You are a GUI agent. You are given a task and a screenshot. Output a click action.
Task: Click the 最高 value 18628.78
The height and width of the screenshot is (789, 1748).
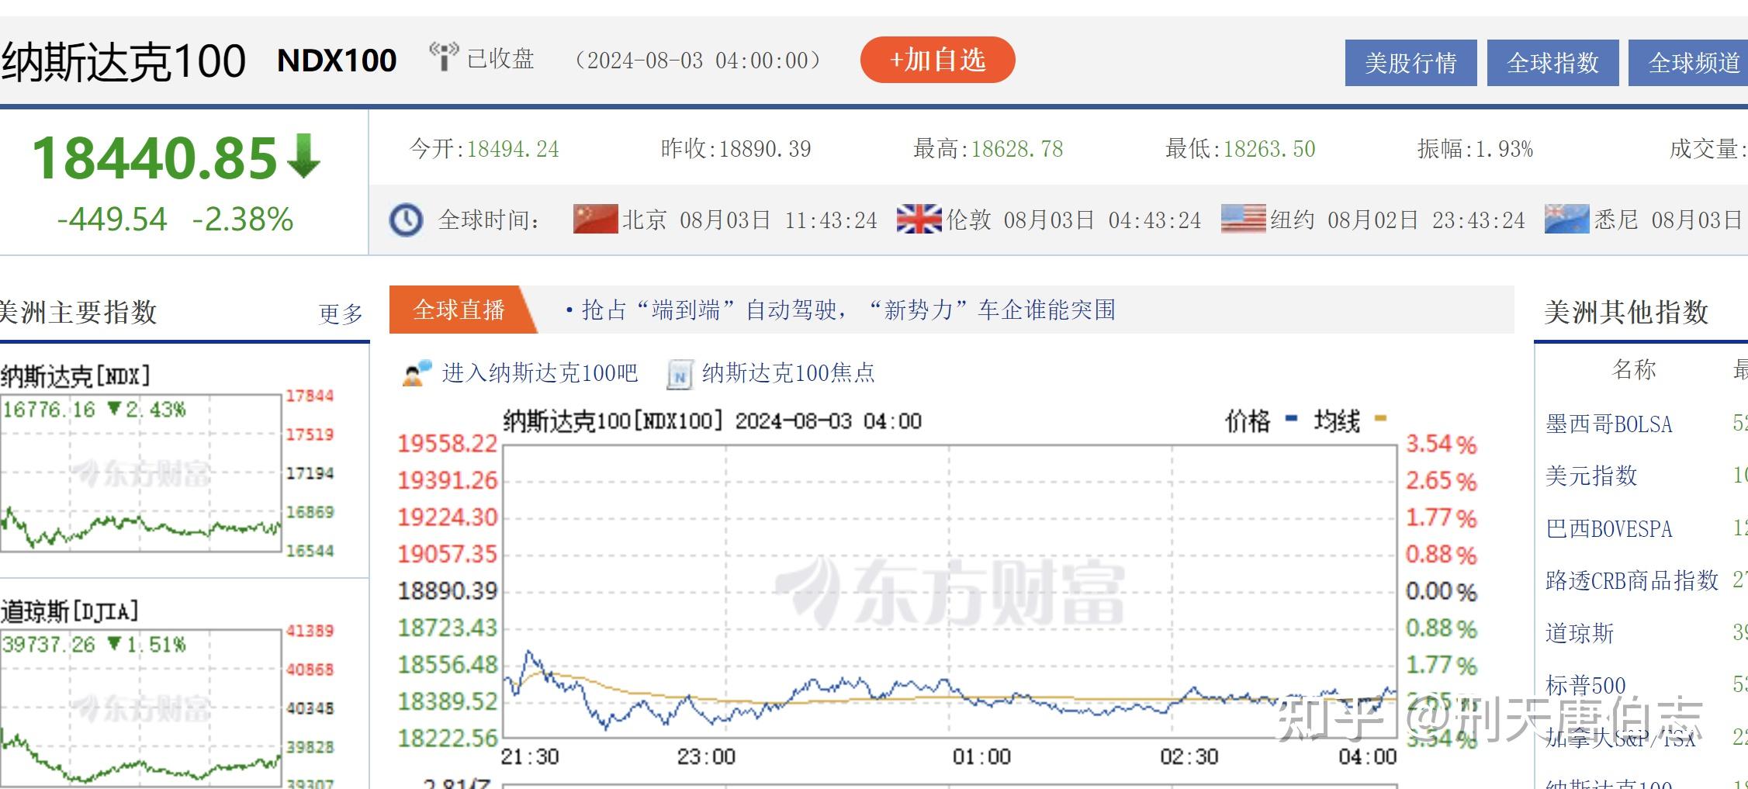click(1017, 149)
